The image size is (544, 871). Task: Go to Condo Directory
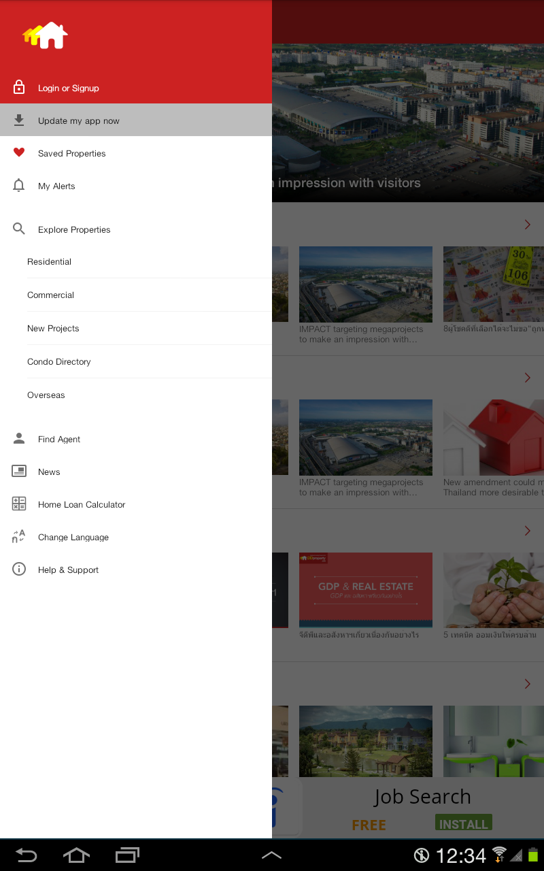pos(136,361)
